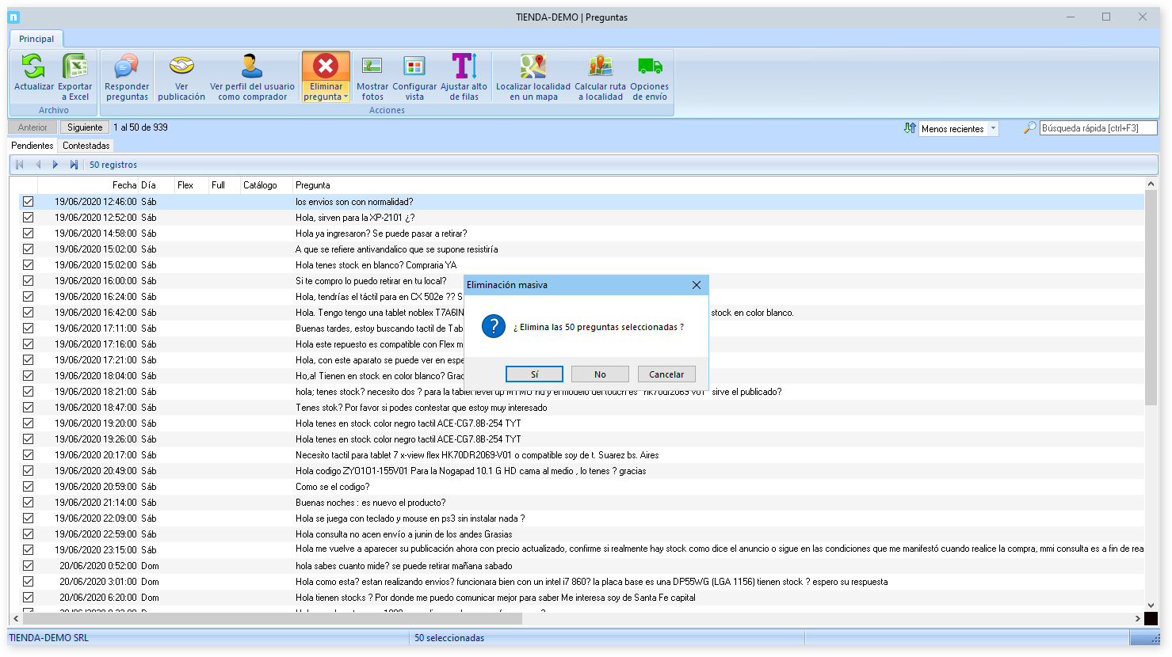Click the Ver publicación handshake icon
The width and height of the screenshot is (1172, 657).
pyautogui.click(x=181, y=66)
